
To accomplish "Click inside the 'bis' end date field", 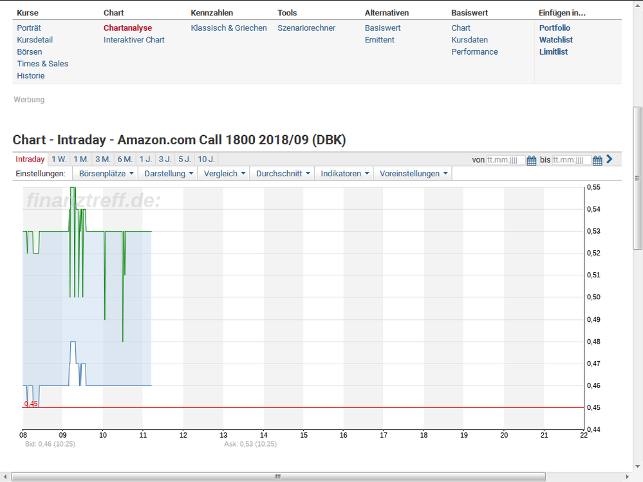I will [x=572, y=160].
